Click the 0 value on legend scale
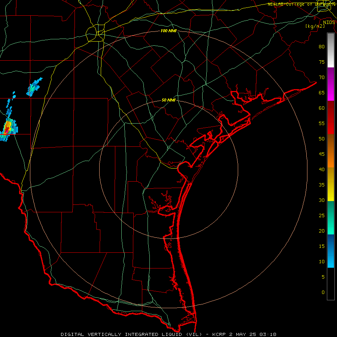 click(x=323, y=292)
